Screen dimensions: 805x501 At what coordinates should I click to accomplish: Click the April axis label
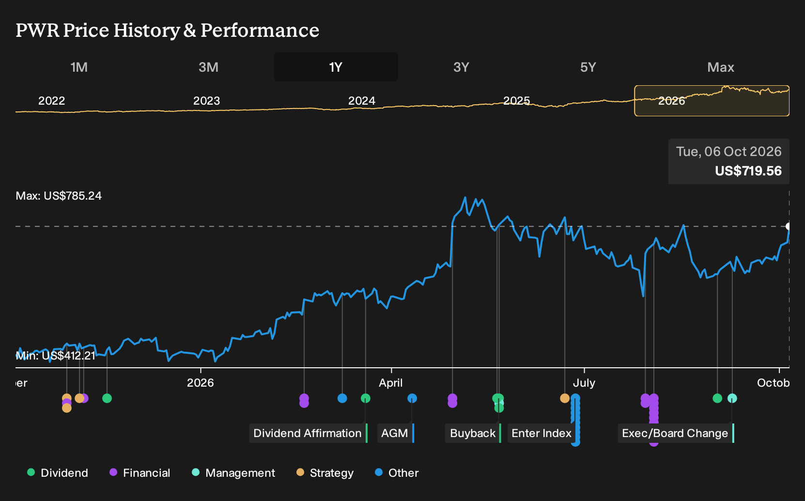391,383
